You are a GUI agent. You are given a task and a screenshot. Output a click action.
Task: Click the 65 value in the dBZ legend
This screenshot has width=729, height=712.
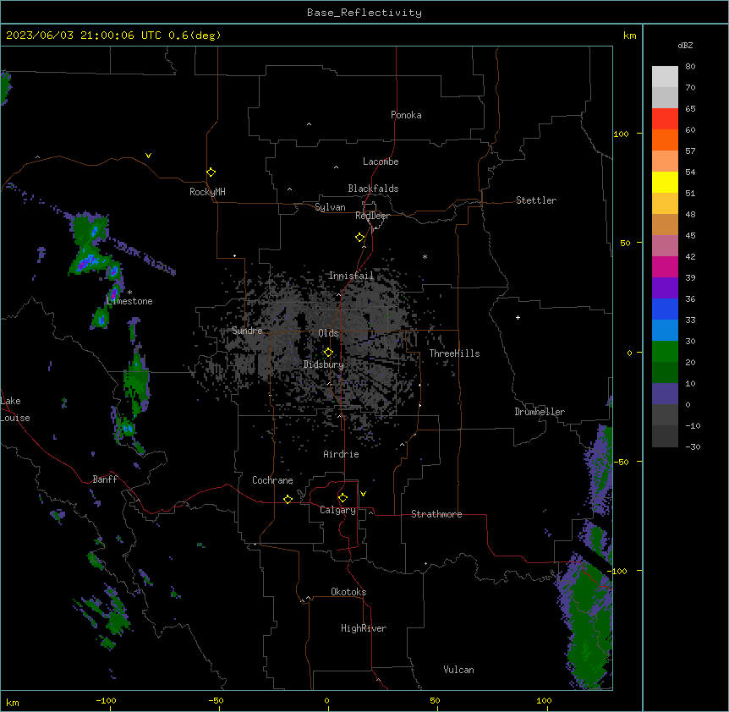coord(690,109)
